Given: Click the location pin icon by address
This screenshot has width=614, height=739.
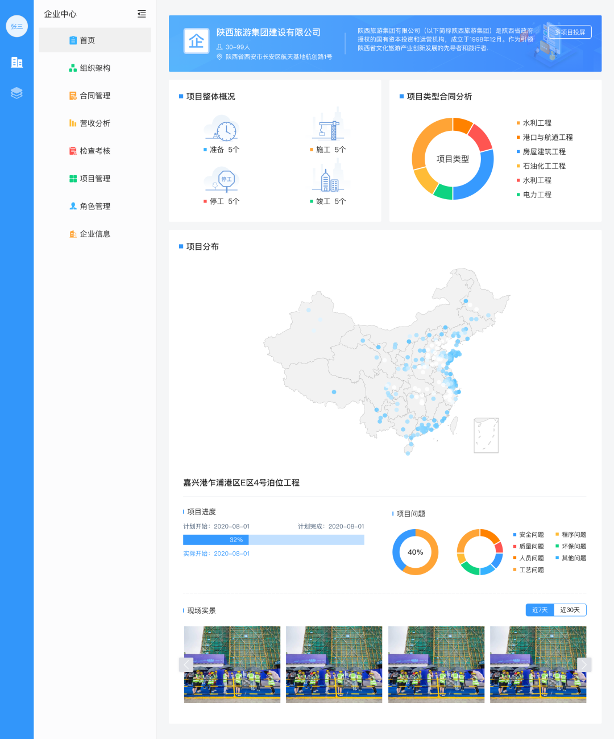Looking at the screenshot, I should (x=219, y=57).
